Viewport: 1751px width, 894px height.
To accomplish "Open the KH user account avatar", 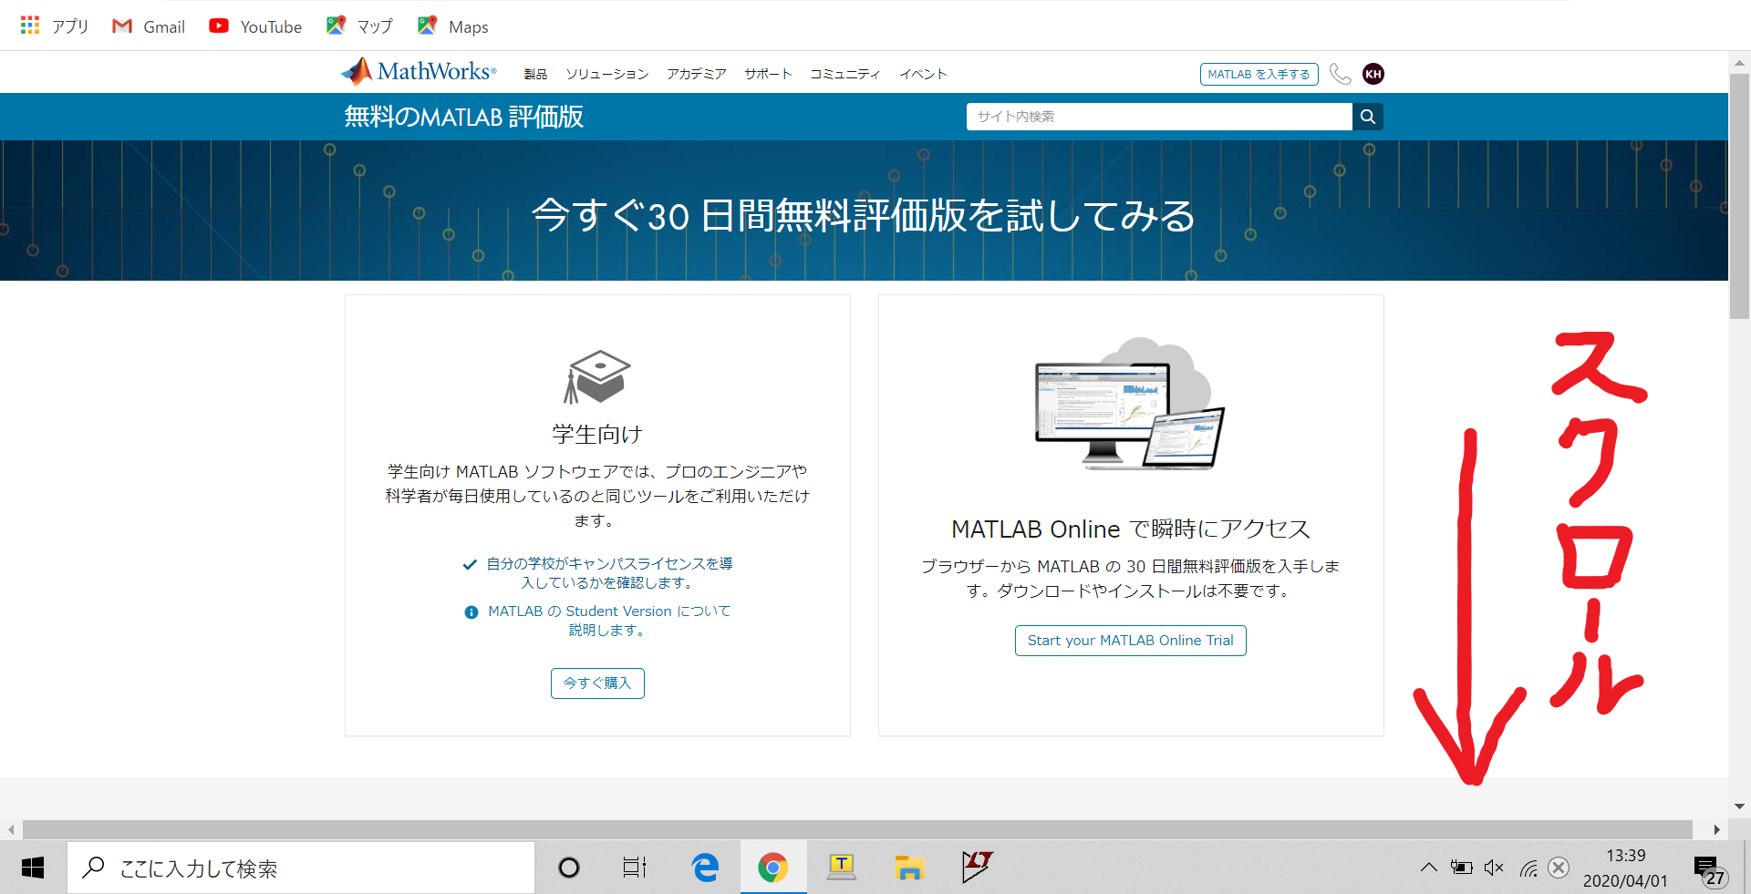I will 1373,74.
